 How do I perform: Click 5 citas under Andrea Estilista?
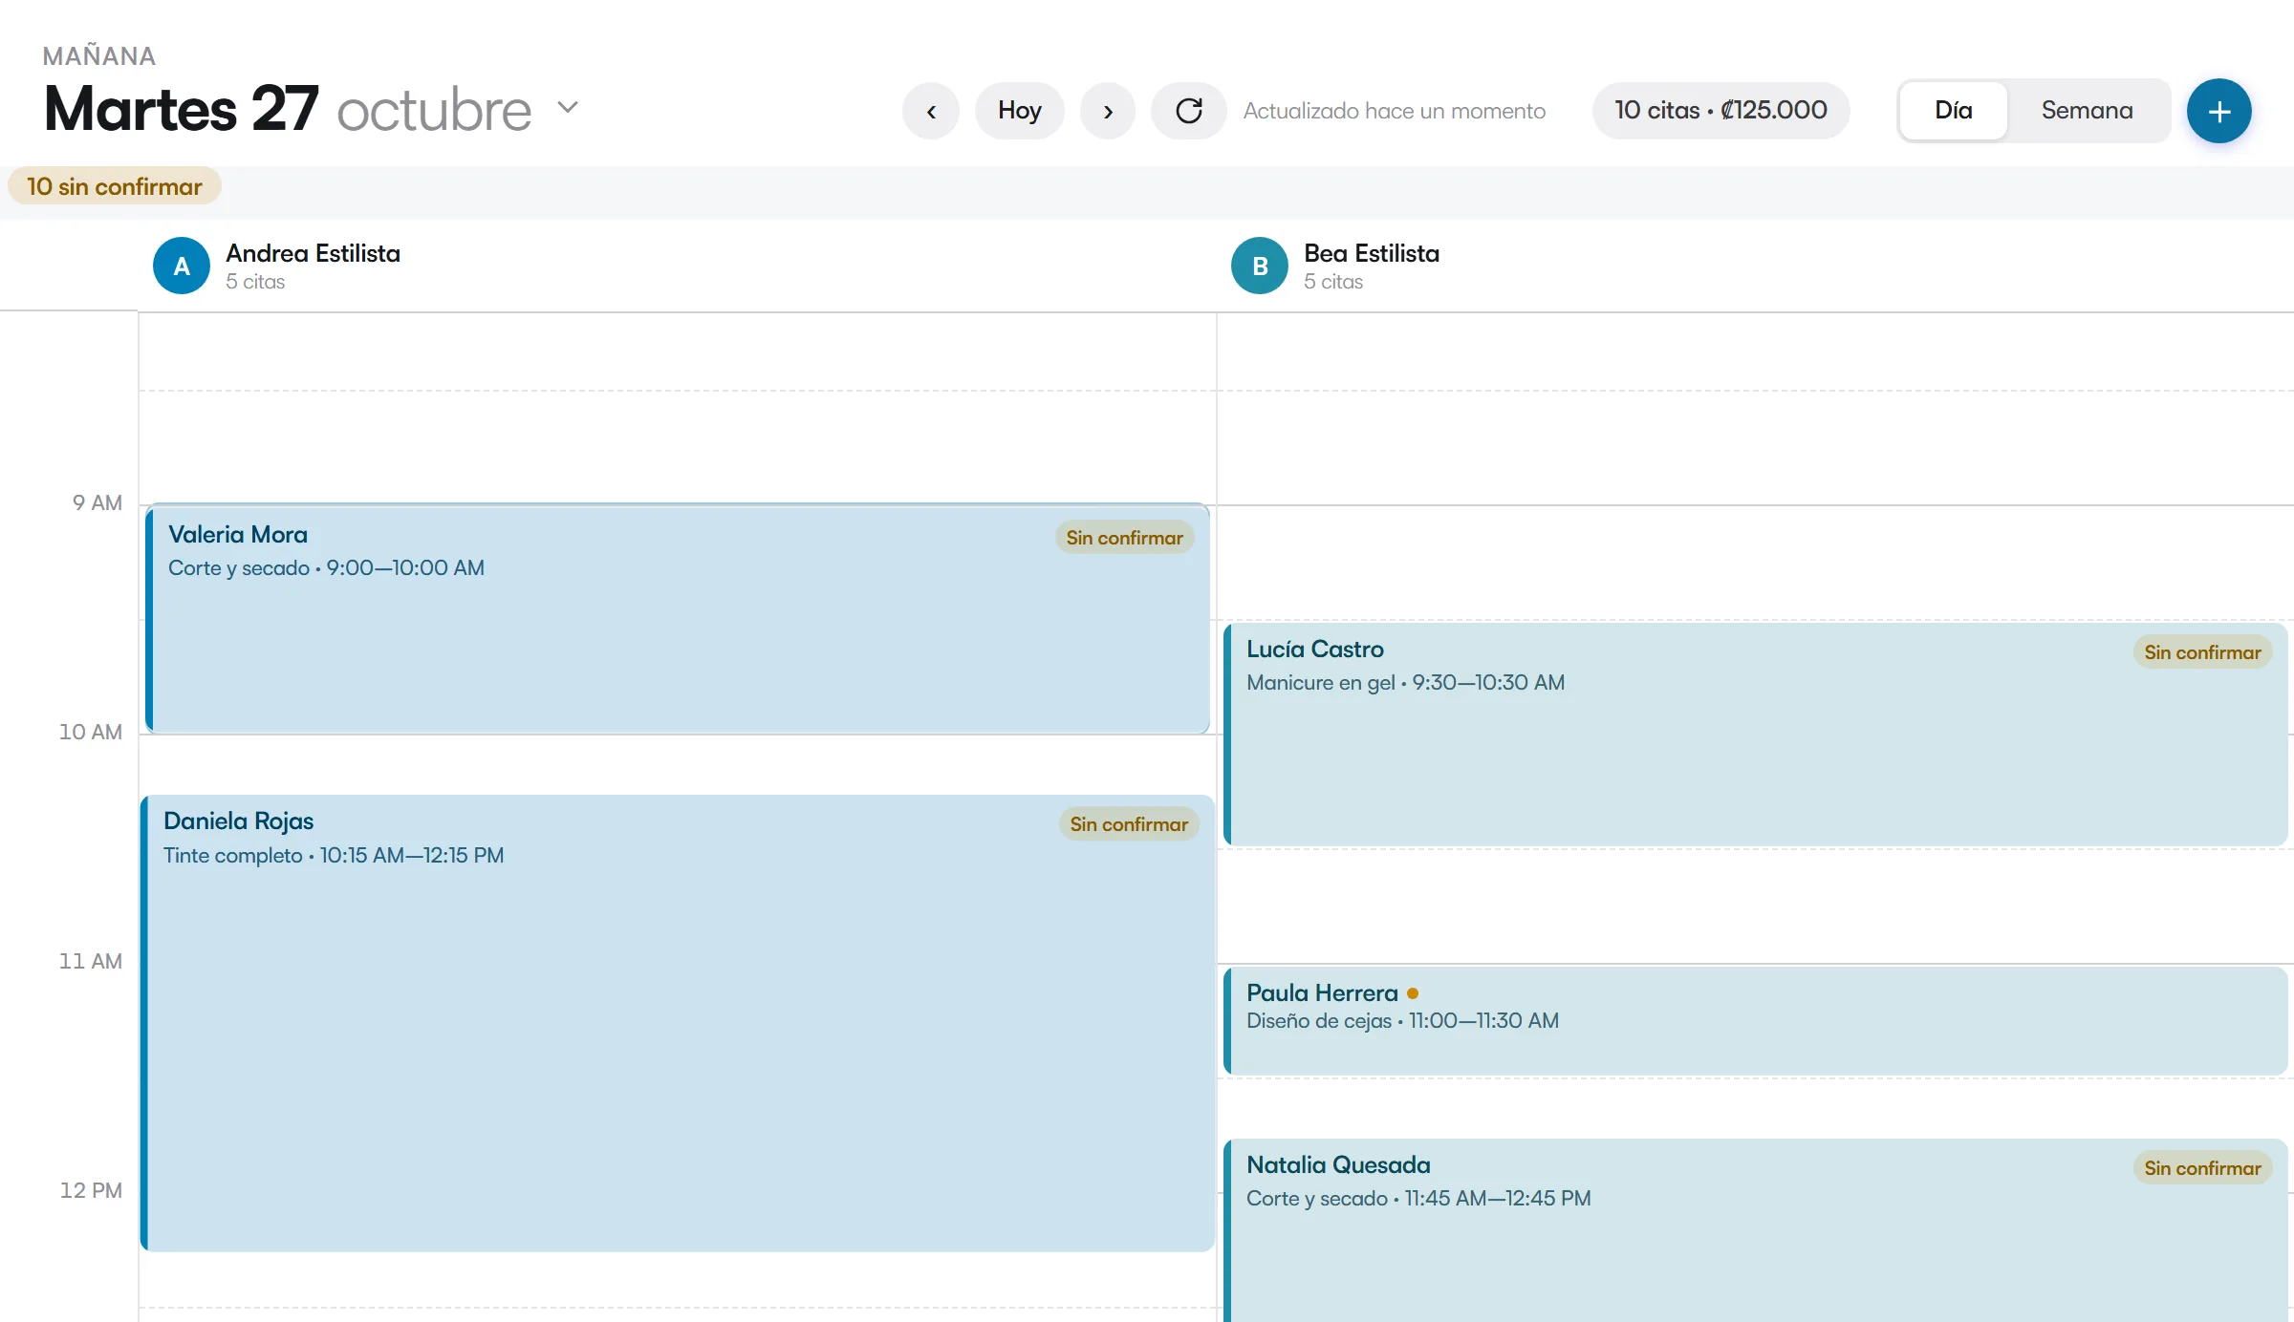point(255,282)
